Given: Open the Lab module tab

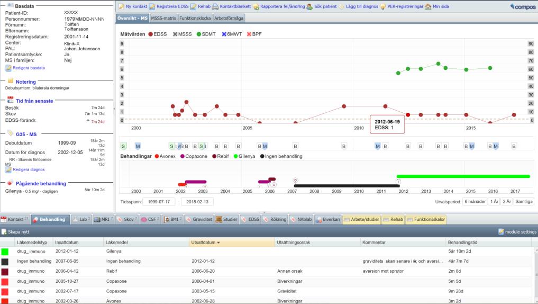Looking at the screenshot, I should (x=81, y=219).
